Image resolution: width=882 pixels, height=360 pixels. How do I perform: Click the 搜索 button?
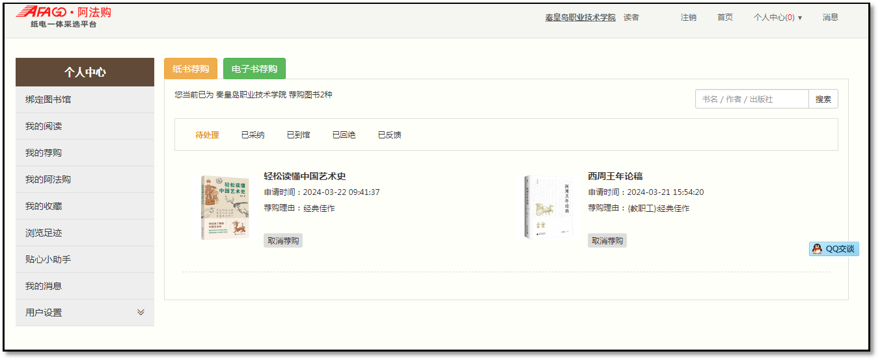(823, 99)
